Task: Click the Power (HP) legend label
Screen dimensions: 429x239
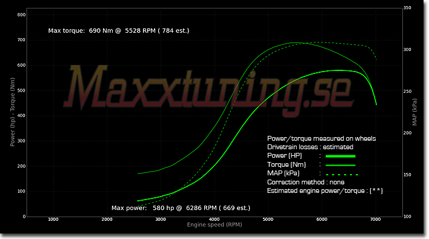Action: coord(285,155)
